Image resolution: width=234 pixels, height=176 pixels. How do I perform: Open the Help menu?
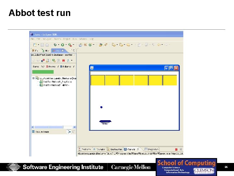[x=91, y=39]
